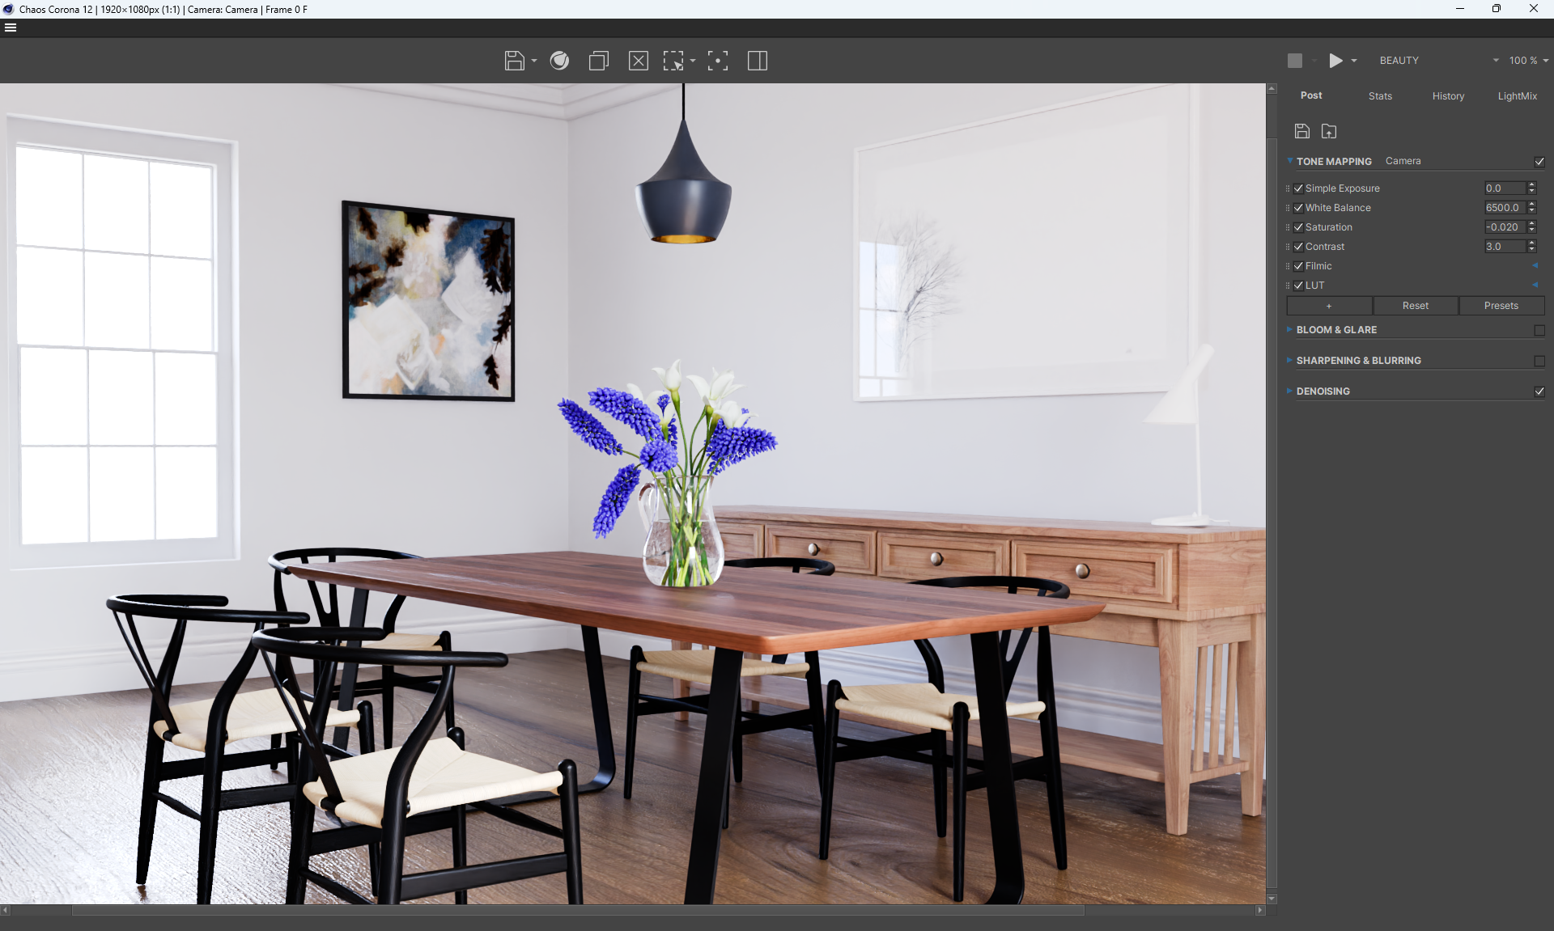
Task: Click the Corona logo icon in toolbar
Action: tap(559, 61)
